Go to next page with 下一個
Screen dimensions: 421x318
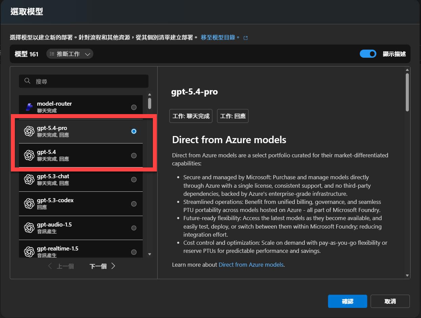[102, 266]
